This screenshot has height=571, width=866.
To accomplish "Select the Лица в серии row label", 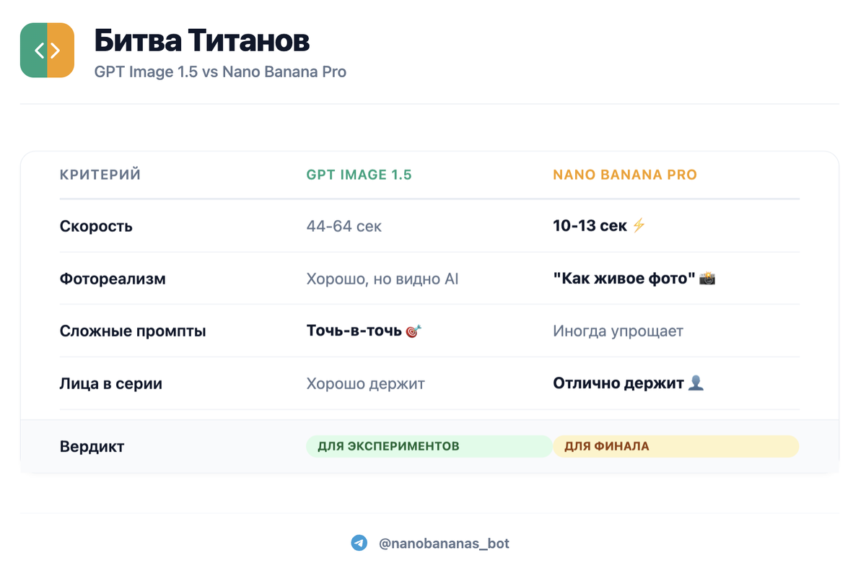I will (111, 383).
